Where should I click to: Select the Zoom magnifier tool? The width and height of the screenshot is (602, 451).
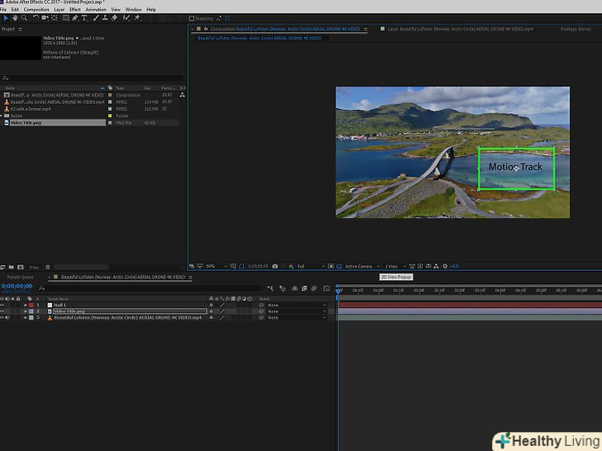coord(23,17)
